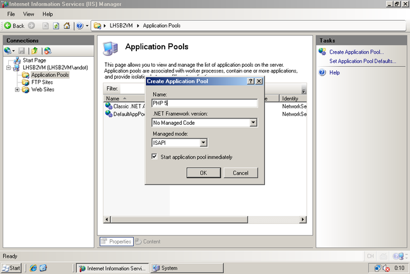Select the LHSB2VM server node
This screenshot has height=274, width=410.
click(x=55, y=67)
